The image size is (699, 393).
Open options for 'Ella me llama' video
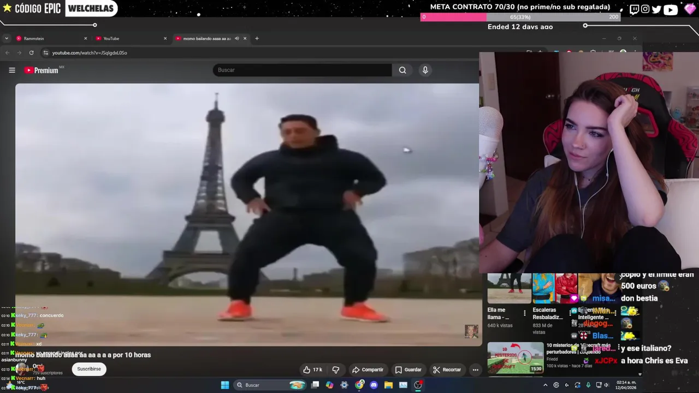click(525, 313)
